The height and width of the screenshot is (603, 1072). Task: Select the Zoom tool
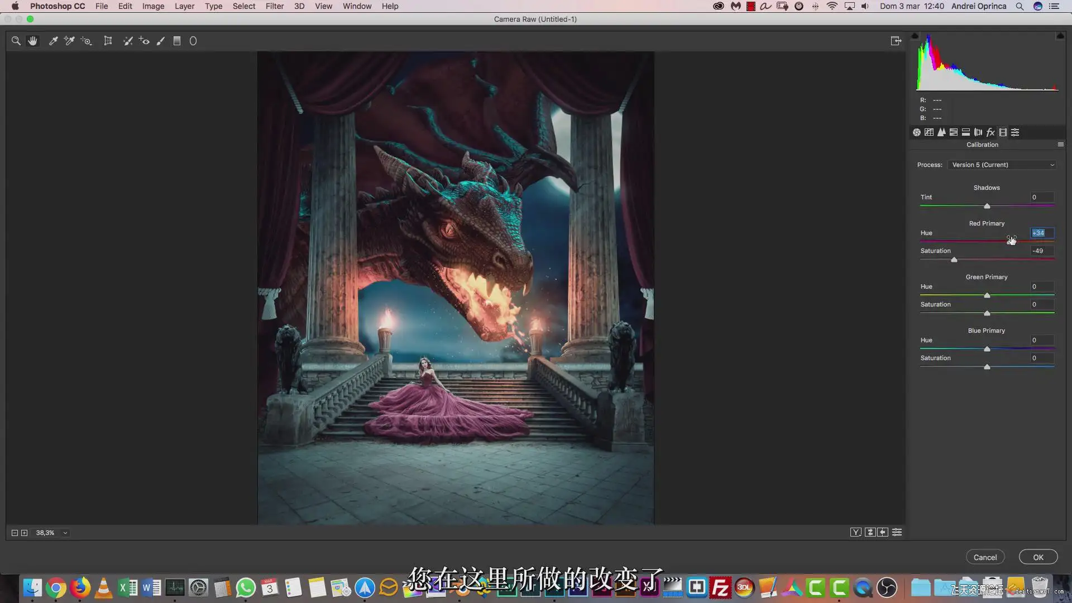[x=16, y=41]
